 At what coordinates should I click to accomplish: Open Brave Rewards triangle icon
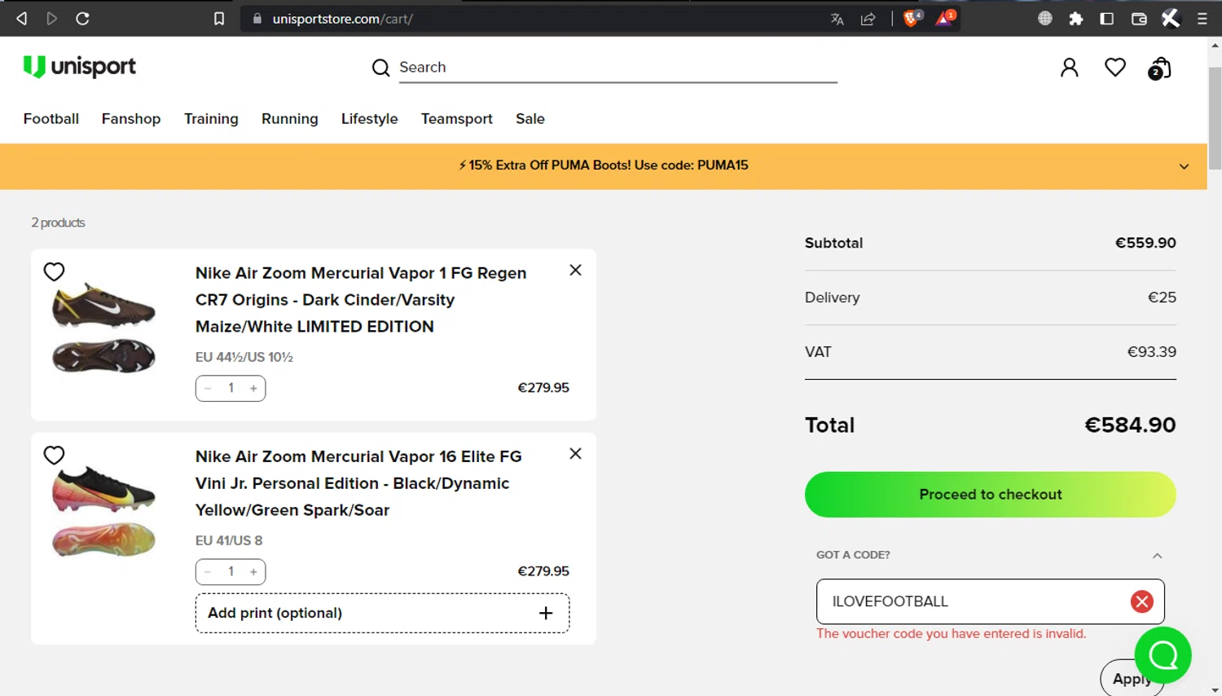(945, 18)
